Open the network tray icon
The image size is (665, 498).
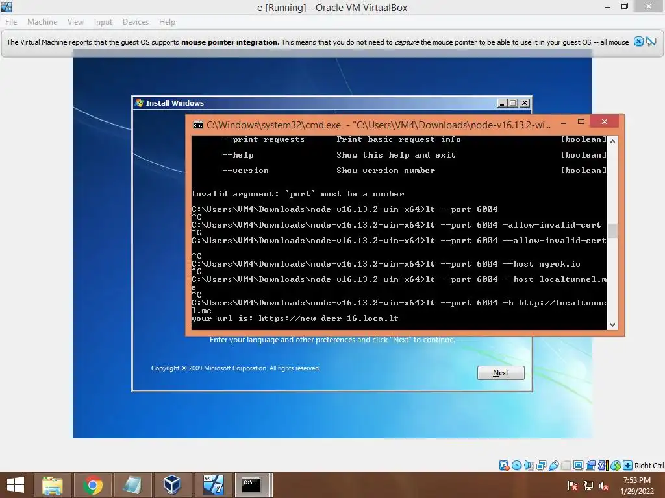click(x=588, y=486)
